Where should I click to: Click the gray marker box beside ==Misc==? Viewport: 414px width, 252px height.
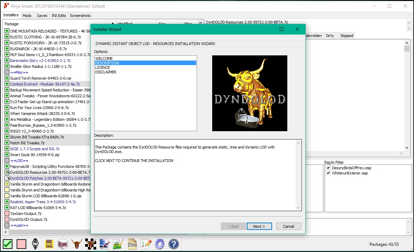[7, 72]
